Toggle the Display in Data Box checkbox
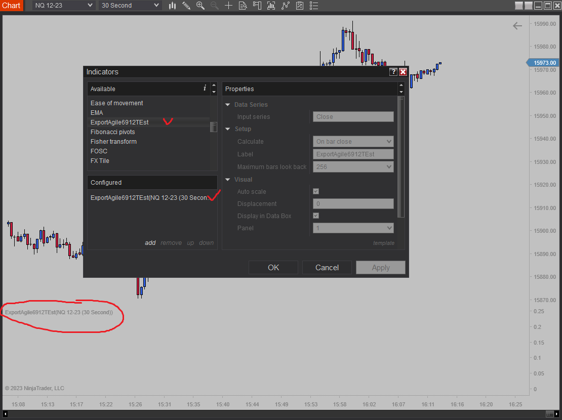 [x=316, y=216]
